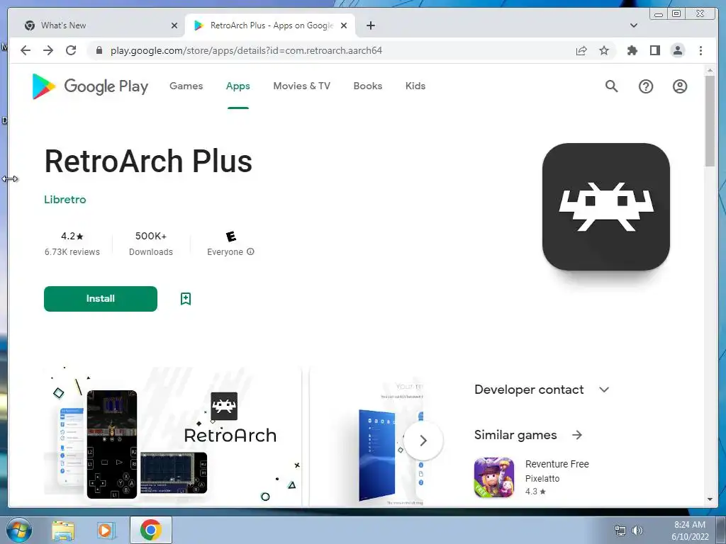
Task: Open Chrome's three-dot menu
Action: point(700,50)
